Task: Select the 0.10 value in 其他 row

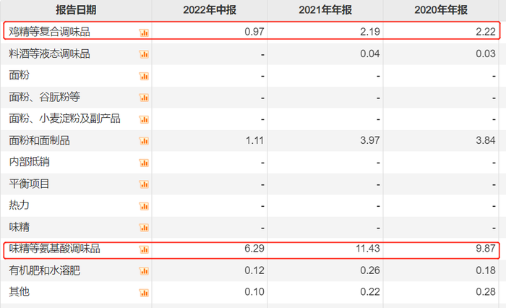Action: pos(254,292)
